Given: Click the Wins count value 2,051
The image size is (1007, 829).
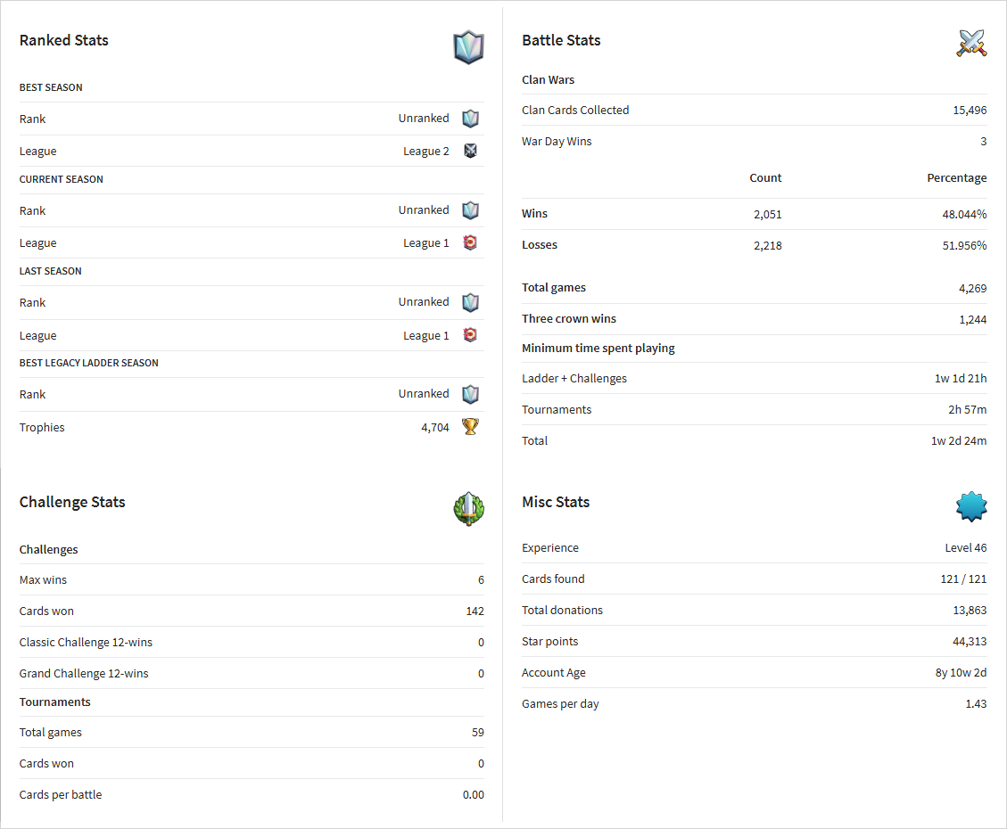Looking at the screenshot, I should click(767, 214).
